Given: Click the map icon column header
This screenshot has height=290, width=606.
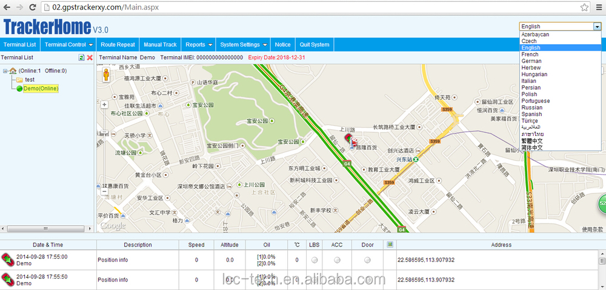Looking at the screenshot, I should 390,245.
